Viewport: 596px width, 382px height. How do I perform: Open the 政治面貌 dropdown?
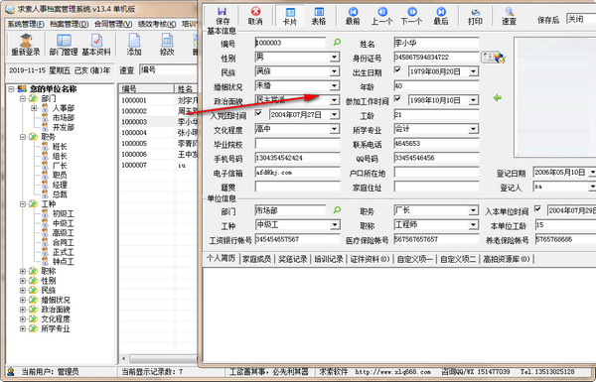coord(334,100)
